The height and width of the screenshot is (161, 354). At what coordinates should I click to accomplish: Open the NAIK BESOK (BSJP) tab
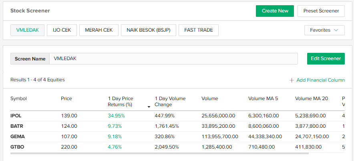[149, 30]
